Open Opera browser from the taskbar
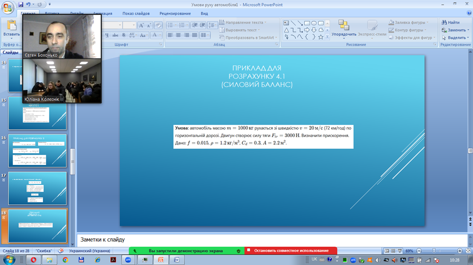473x265 pixels. [33, 259]
